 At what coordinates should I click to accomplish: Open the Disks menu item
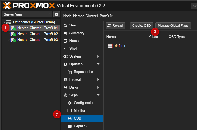[82, 87]
